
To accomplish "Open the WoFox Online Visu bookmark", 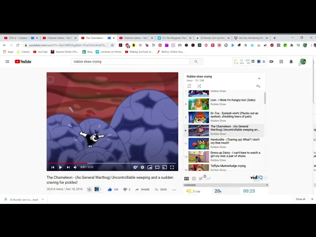I will coord(170,52).
